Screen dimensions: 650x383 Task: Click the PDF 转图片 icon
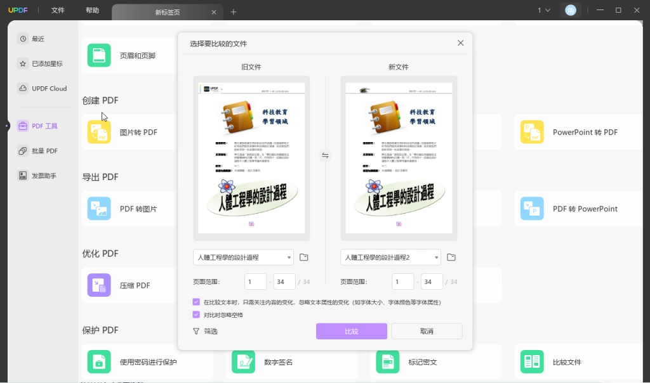[x=99, y=209]
